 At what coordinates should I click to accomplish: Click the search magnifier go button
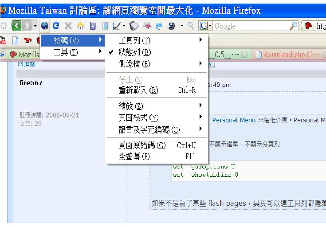coord(293,26)
